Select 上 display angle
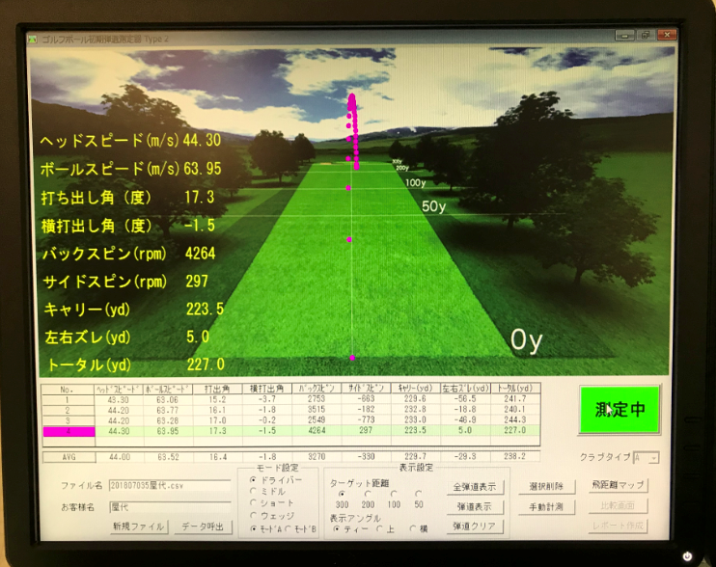716x567 pixels. pos(379,529)
